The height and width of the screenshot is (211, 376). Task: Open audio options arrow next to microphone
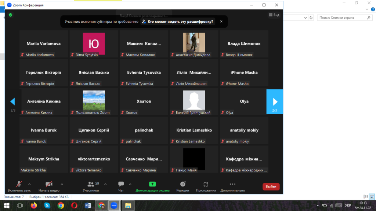click(x=29, y=184)
